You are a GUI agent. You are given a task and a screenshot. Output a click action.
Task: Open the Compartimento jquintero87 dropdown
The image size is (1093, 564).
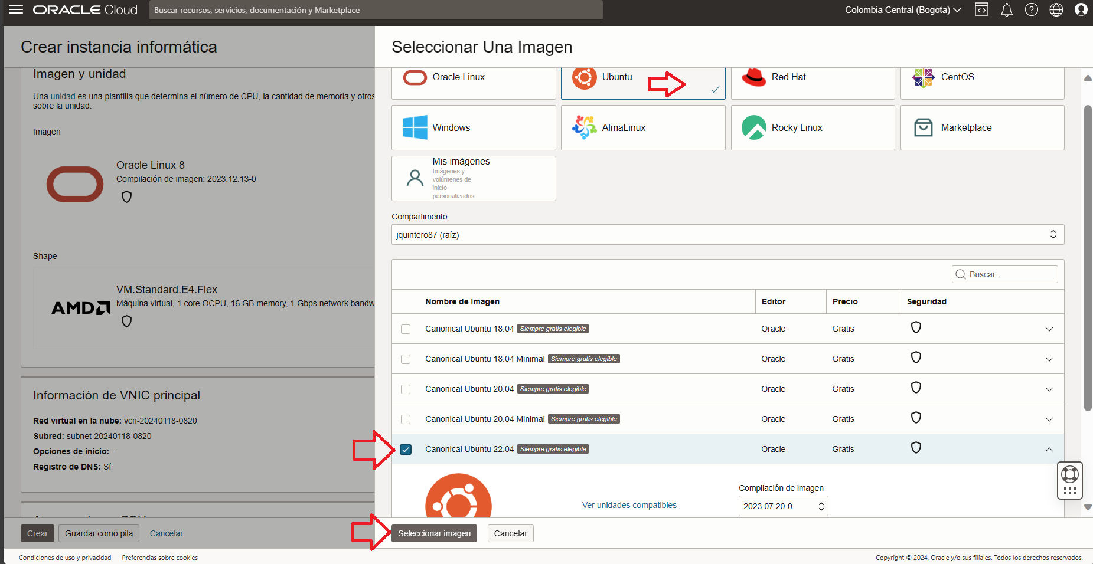tap(727, 235)
